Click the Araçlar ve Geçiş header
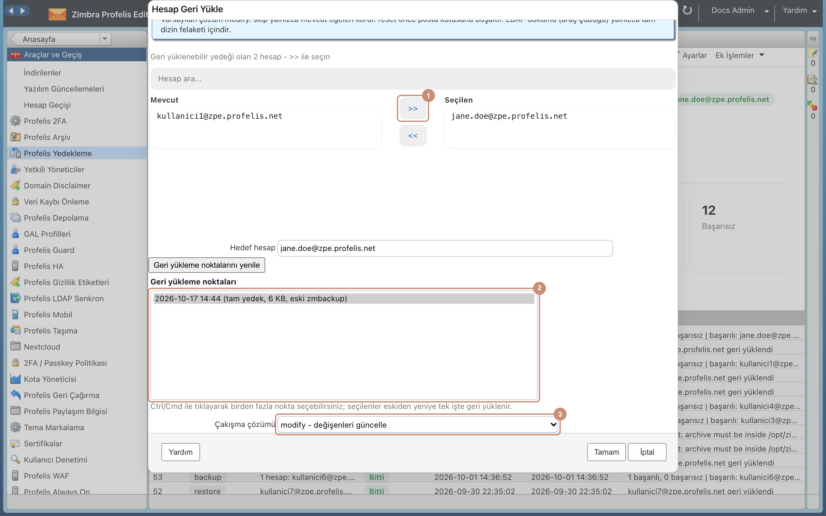This screenshot has width=826, height=516. pos(77,55)
